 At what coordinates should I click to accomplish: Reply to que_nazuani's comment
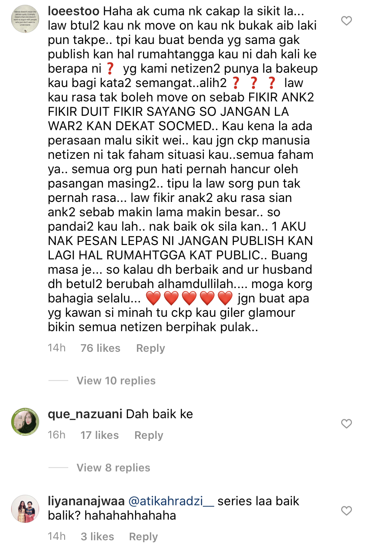(x=149, y=435)
